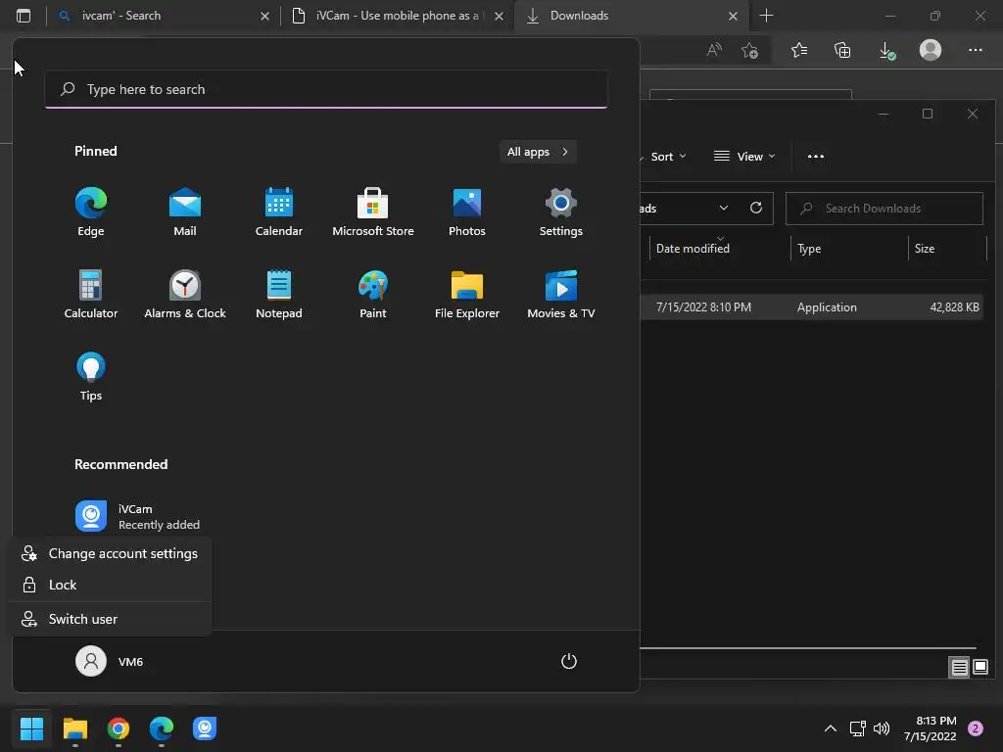Open Edge Downloads flyout
The image size is (1003, 752).
coord(886,50)
